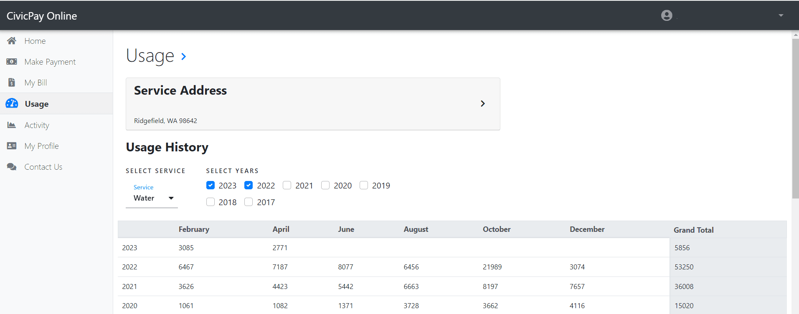
Task: Open the Water service dropdown
Action: (x=152, y=198)
